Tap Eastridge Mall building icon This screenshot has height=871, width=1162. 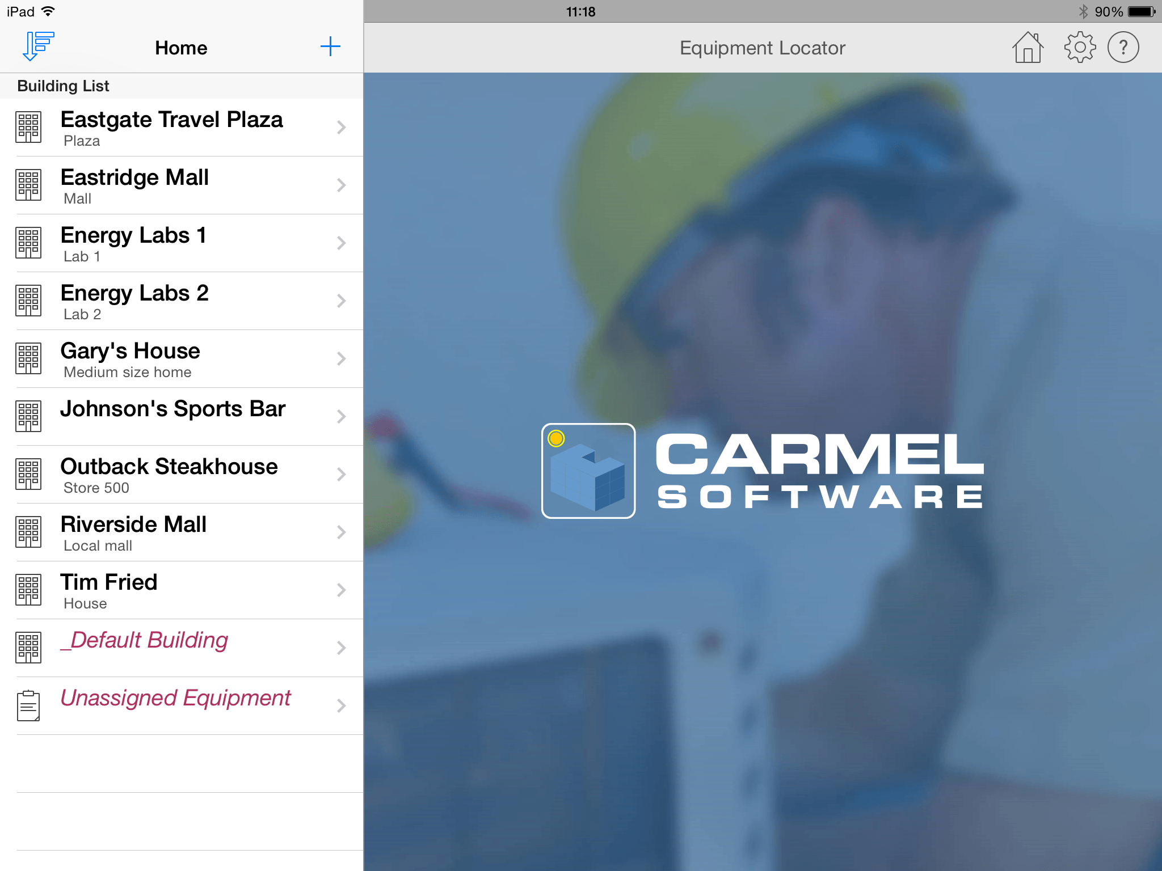coord(28,185)
